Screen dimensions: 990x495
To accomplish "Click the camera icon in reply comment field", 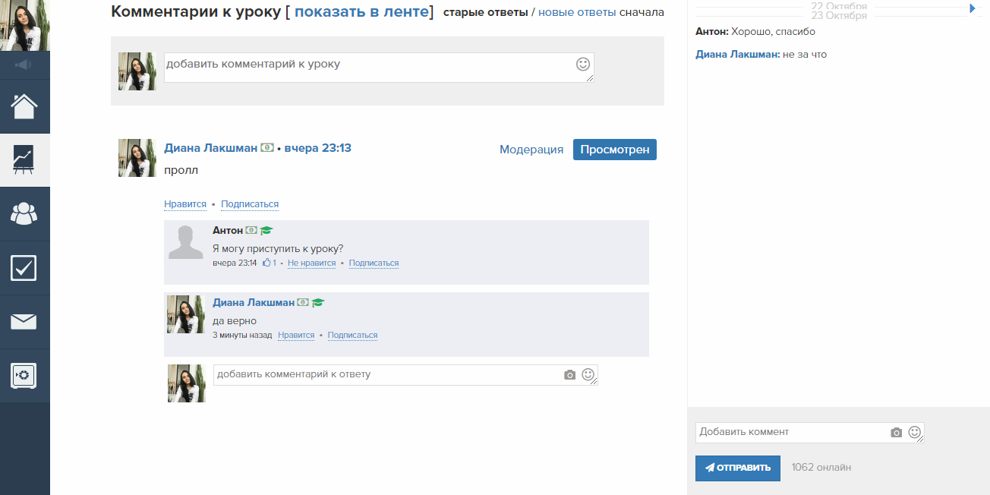I will pyautogui.click(x=569, y=375).
